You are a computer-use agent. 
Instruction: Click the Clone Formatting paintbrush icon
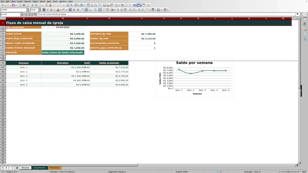coord(47,5)
